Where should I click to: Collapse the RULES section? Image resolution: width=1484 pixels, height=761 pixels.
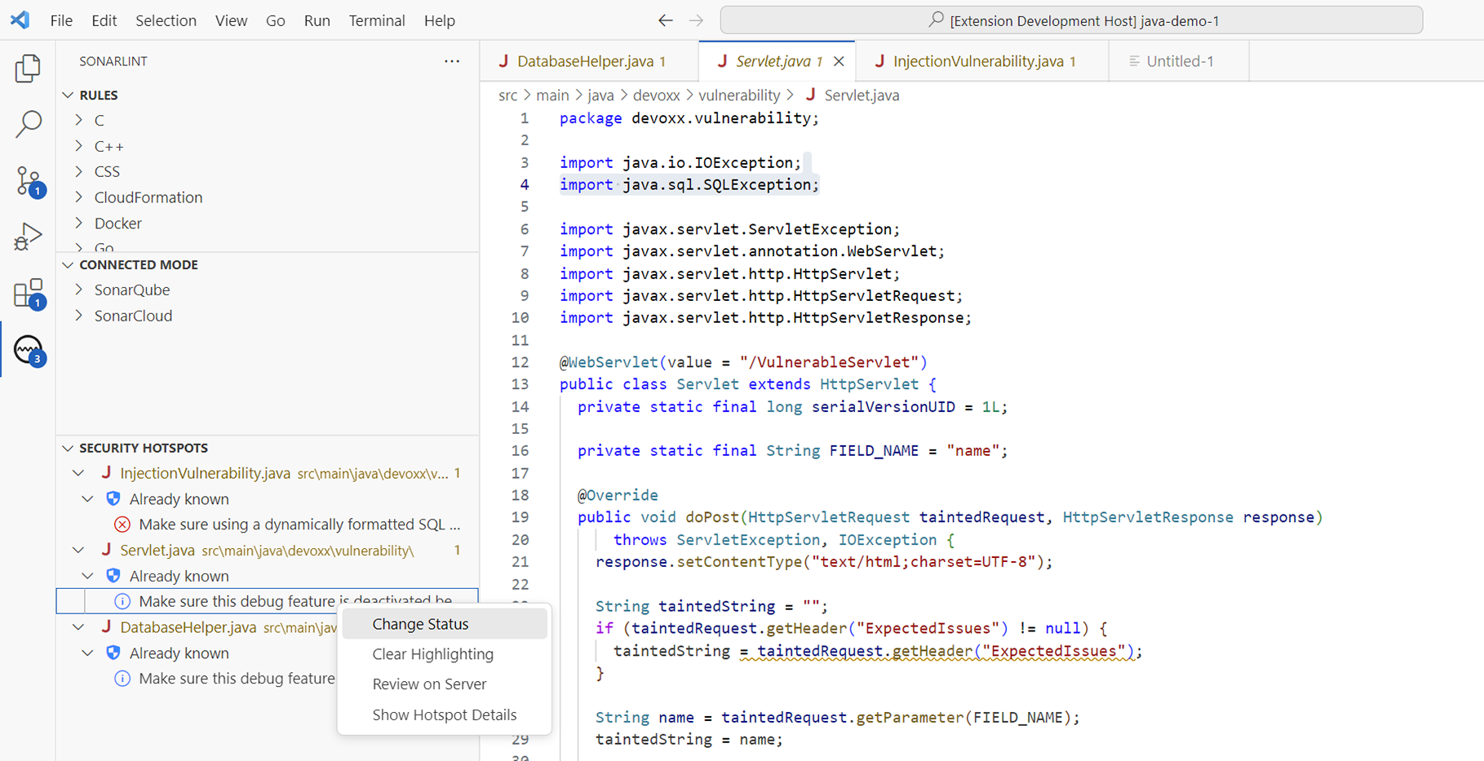click(69, 95)
